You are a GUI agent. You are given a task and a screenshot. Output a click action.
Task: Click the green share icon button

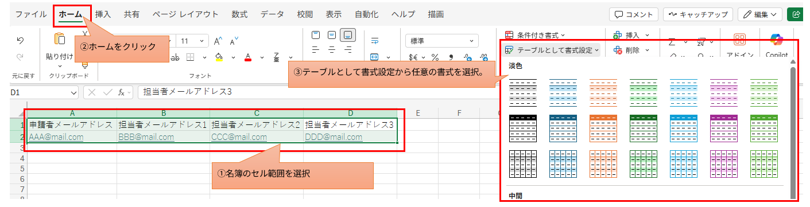[x=796, y=14]
